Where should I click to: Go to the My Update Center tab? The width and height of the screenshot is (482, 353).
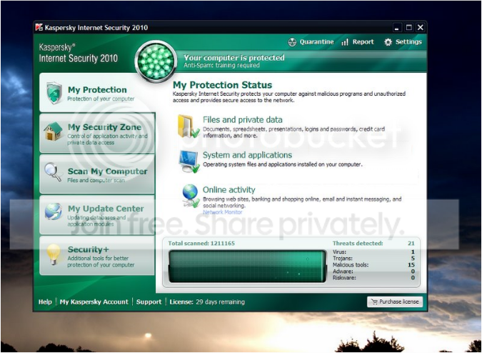(97, 214)
